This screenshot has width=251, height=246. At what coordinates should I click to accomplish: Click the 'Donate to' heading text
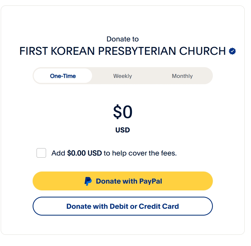123,39
